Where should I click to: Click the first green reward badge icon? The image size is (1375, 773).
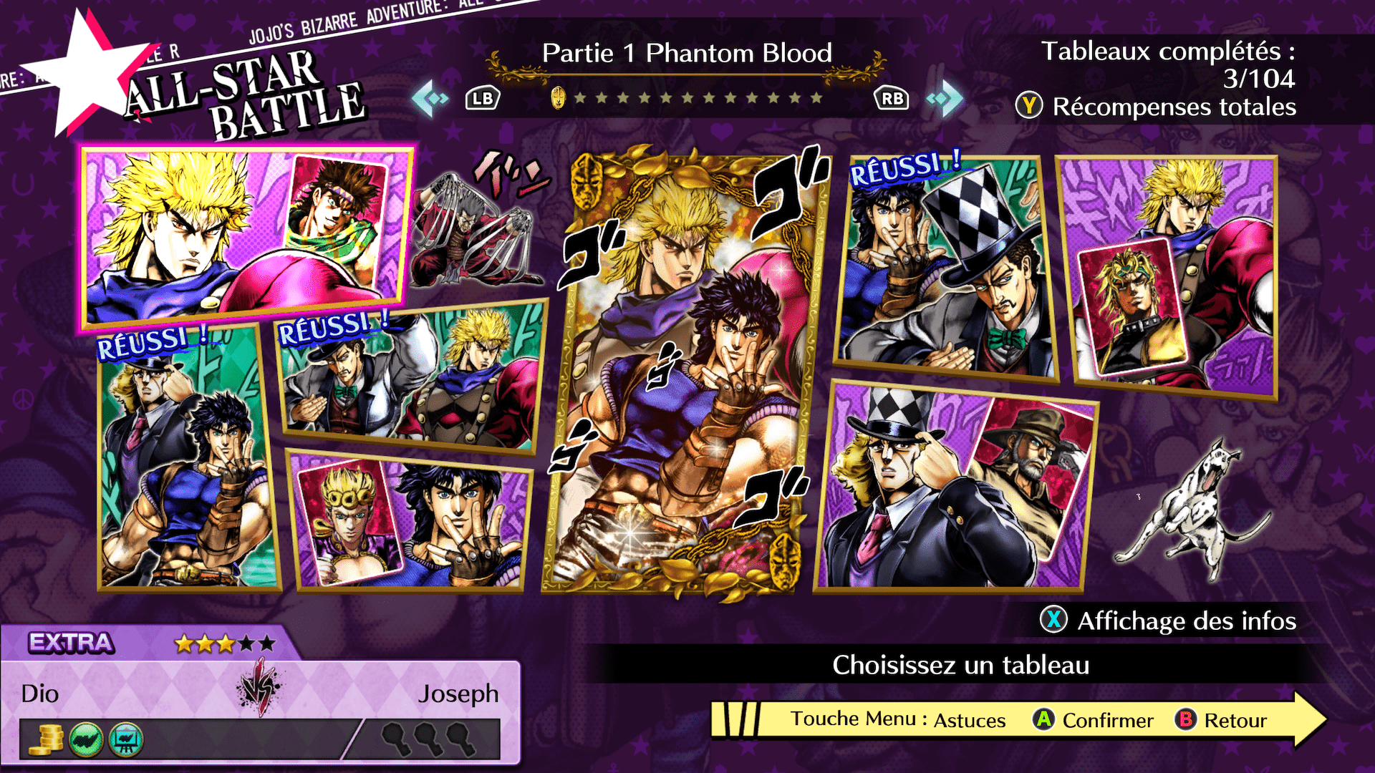click(x=87, y=739)
